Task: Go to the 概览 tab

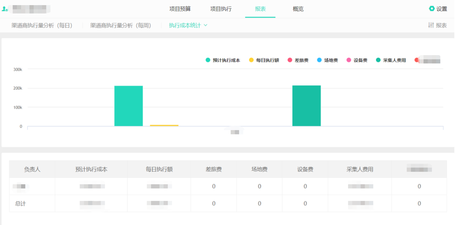Action: tap(298, 9)
